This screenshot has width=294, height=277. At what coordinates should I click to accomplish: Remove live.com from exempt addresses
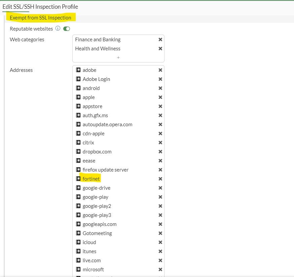pos(160,261)
